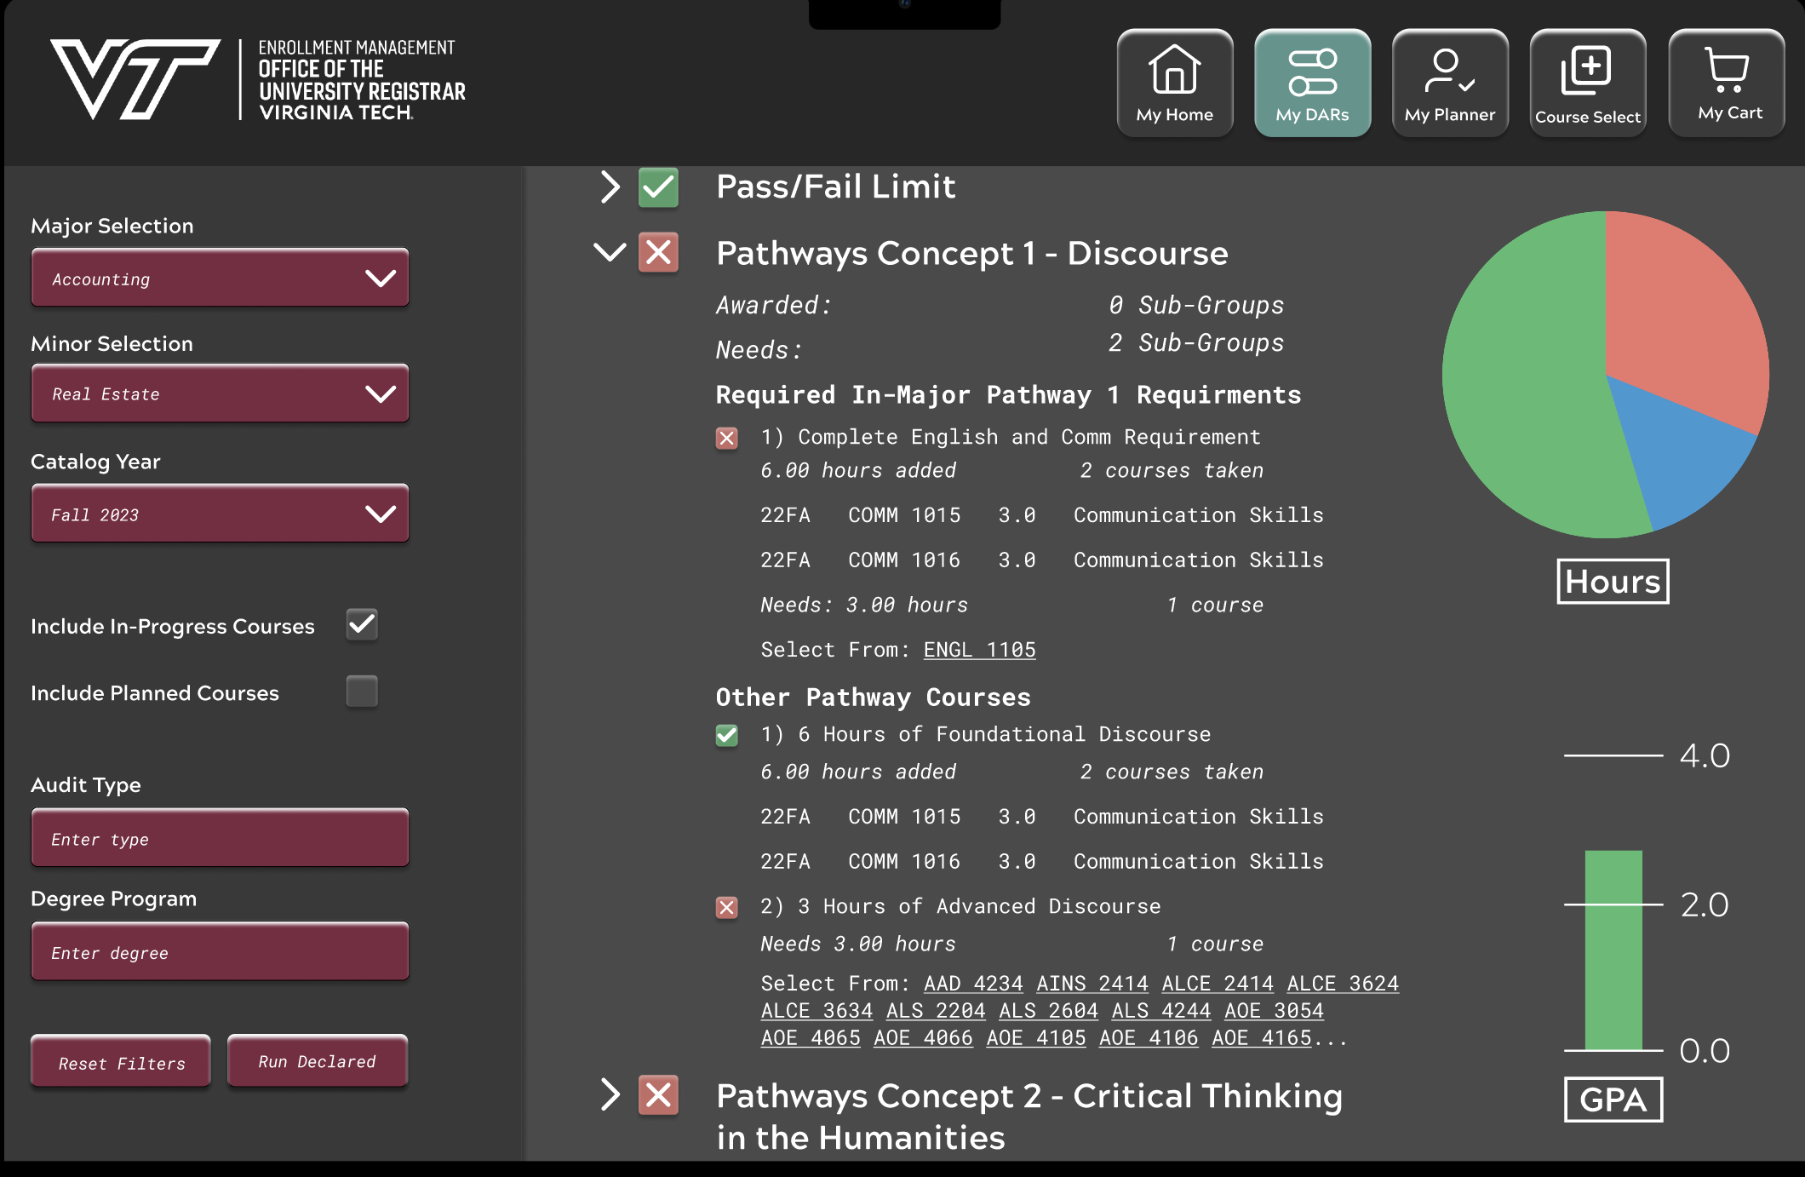Screen dimensions: 1805x1177
Task: Expand Pathways Concept 2 Critical Thinking chevron
Action: tap(610, 1094)
